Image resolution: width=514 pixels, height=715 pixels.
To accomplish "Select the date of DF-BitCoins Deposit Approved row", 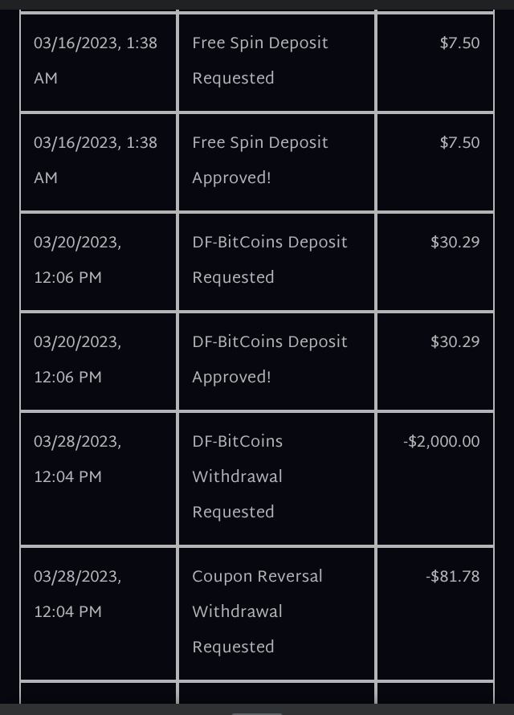I will [77, 359].
